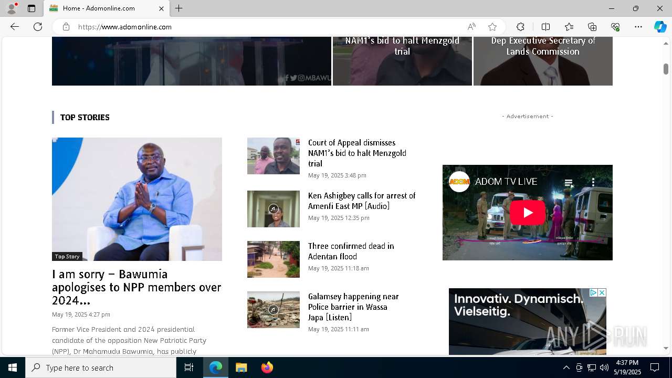Open taskbar clock 4:37 PM
Screen dimensions: 672x378
coord(627,367)
